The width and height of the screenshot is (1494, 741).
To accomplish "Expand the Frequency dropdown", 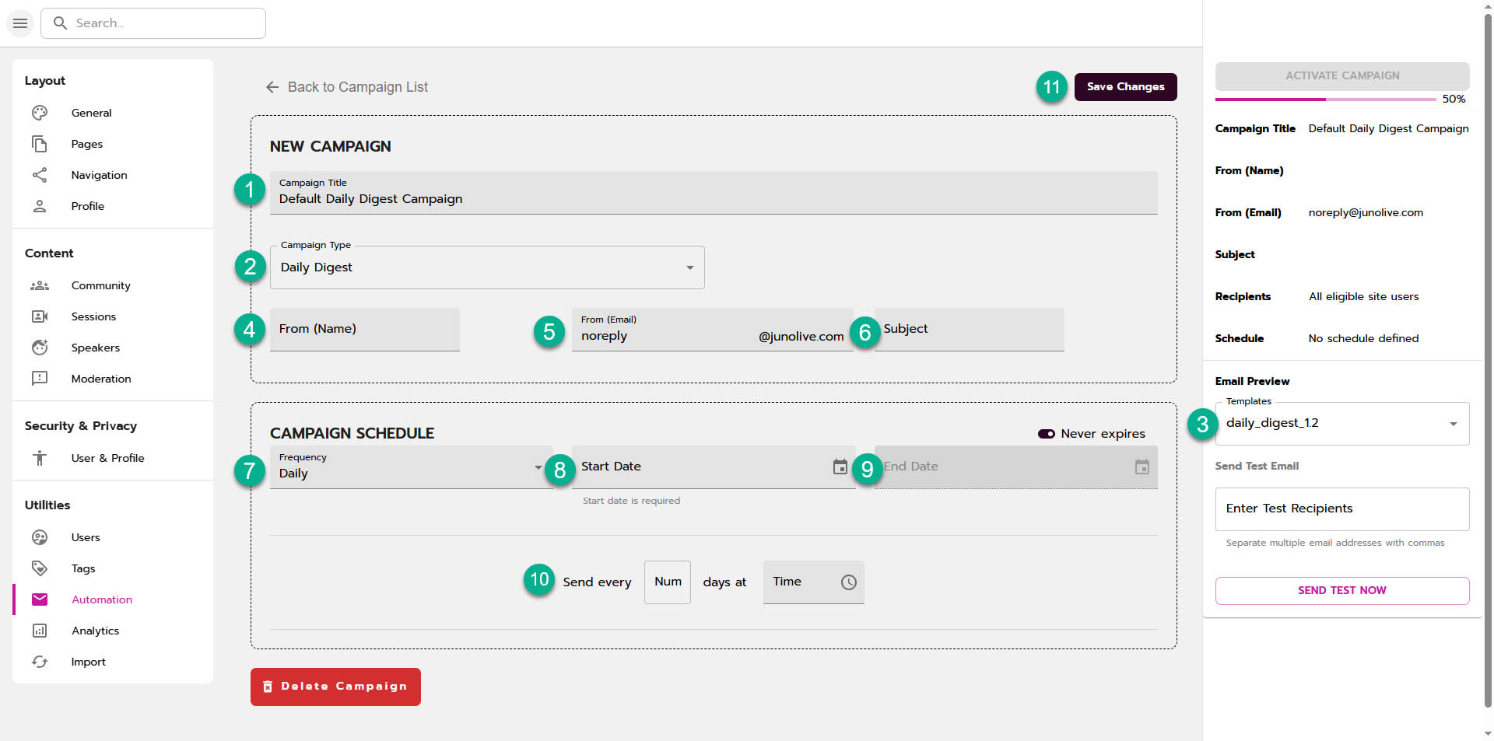I will pyautogui.click(x=411, y=467).
